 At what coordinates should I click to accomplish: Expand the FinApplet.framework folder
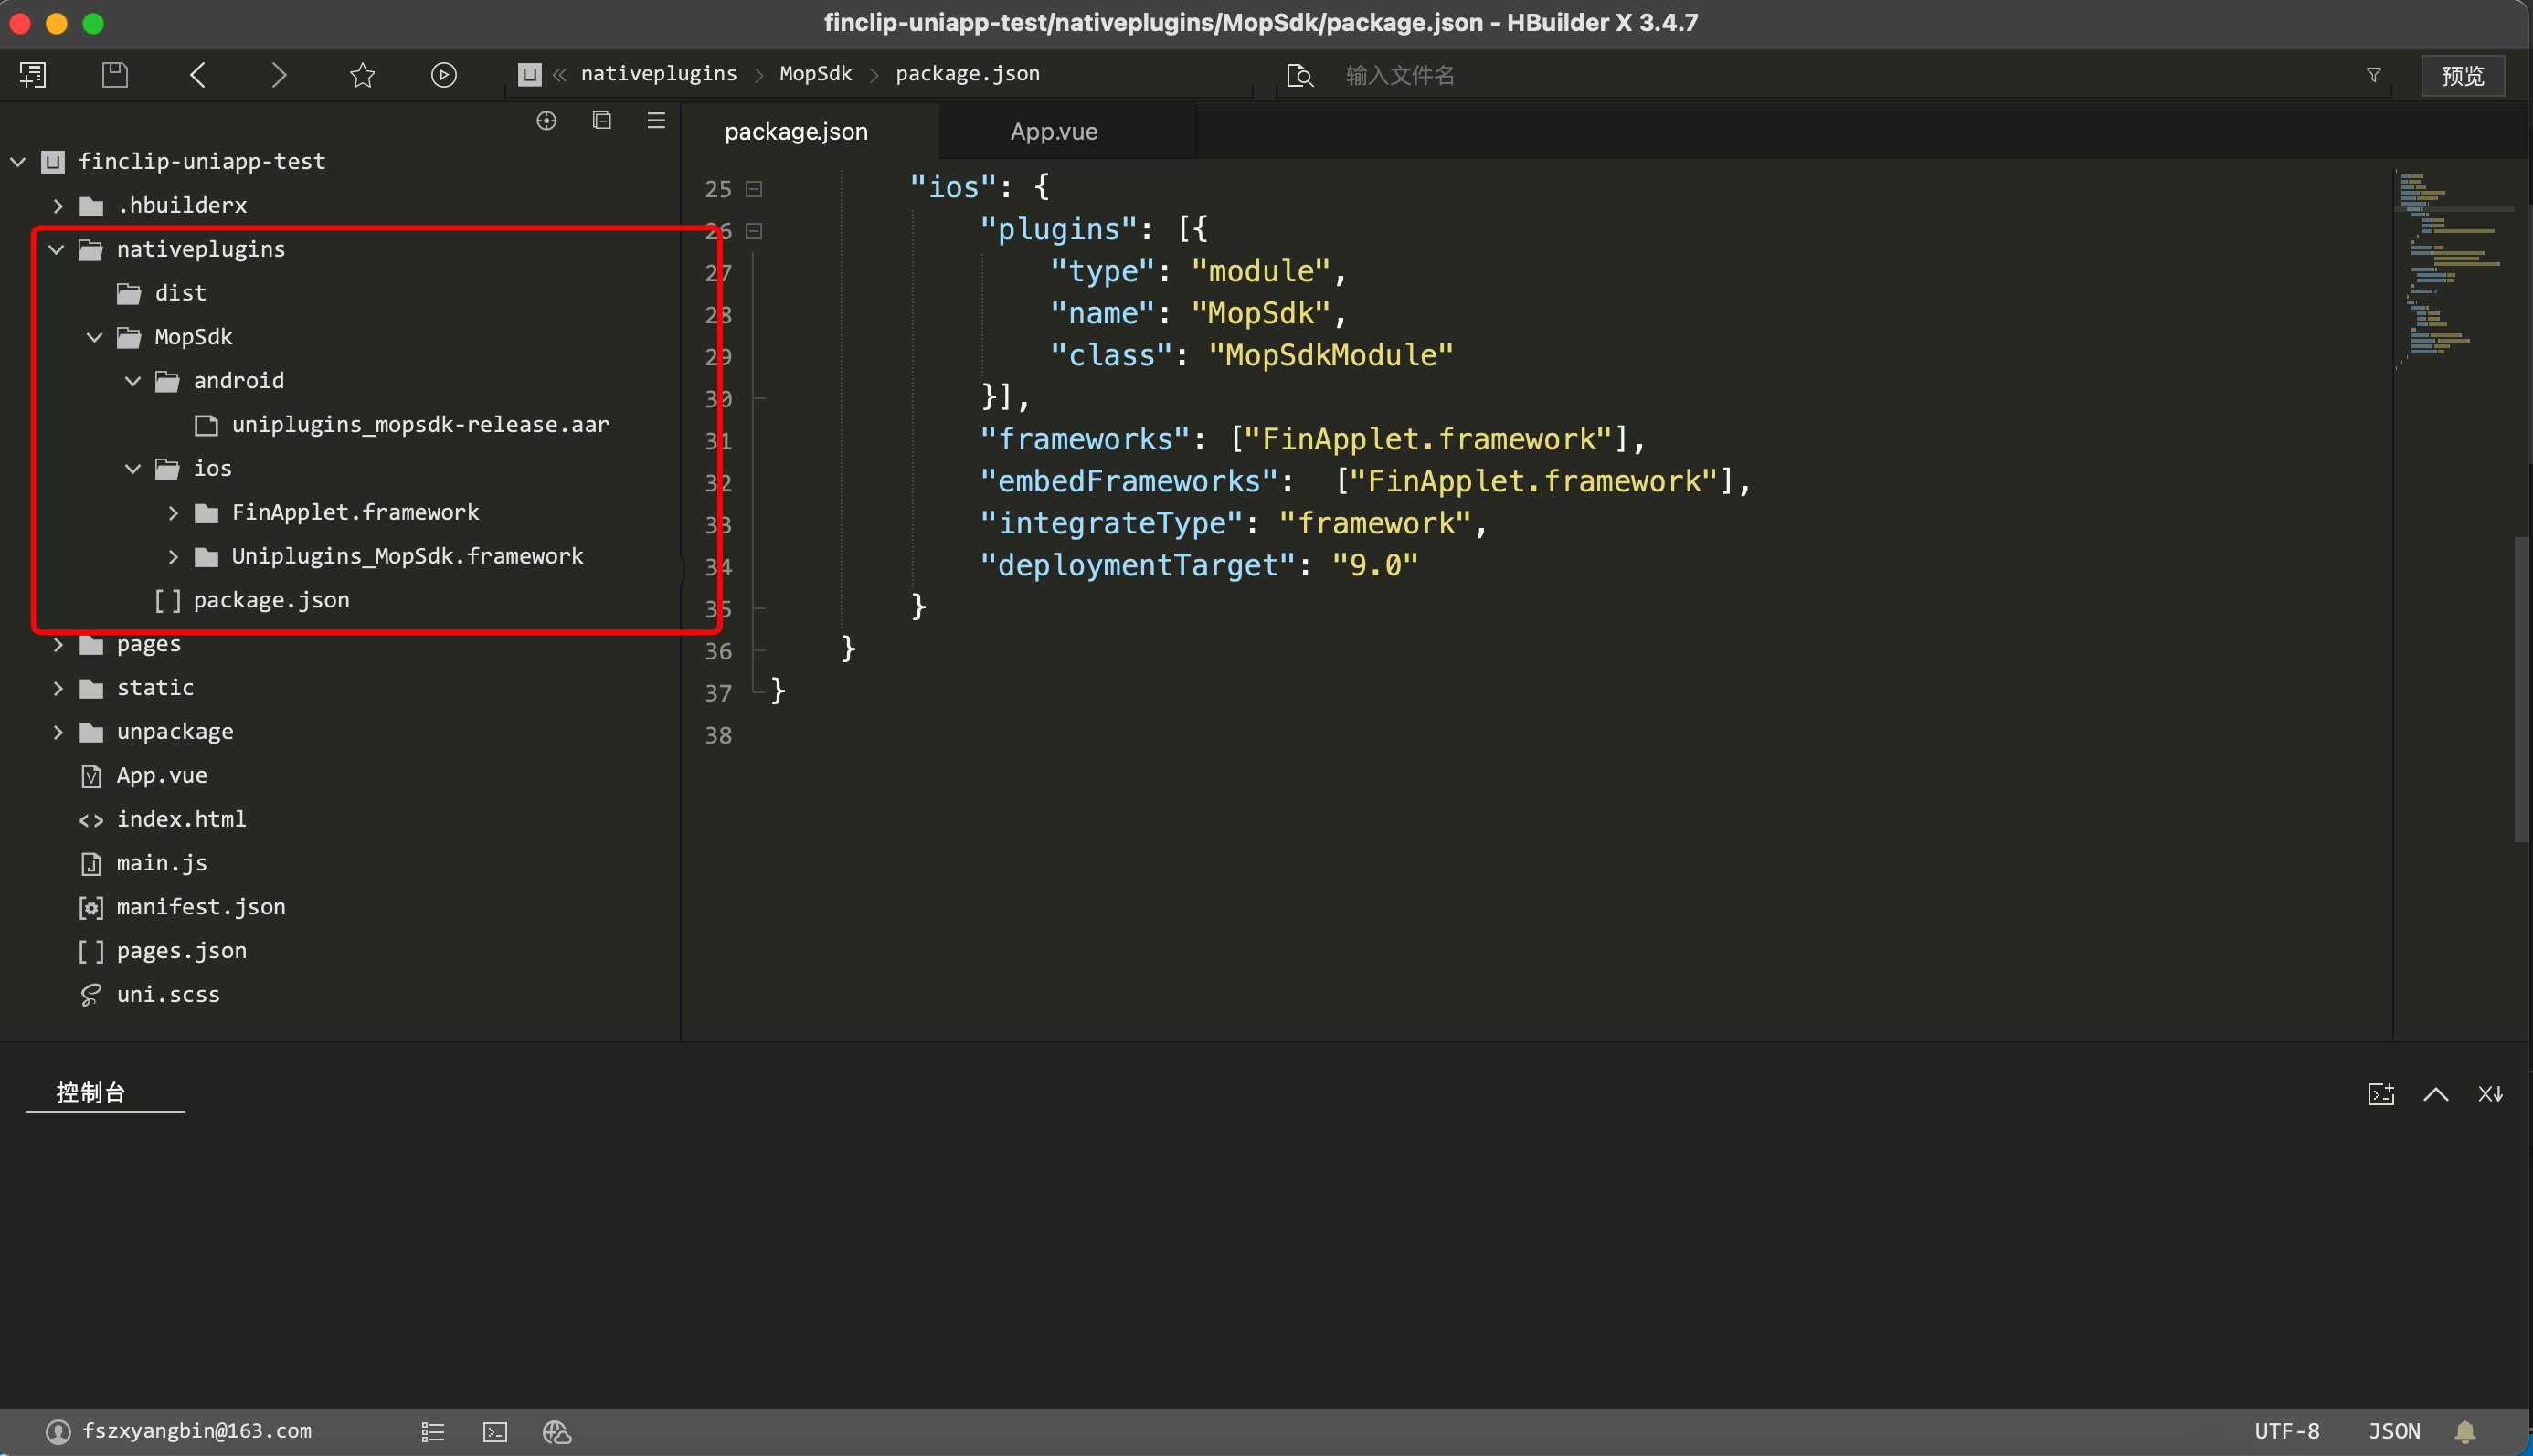click(173, 513)
